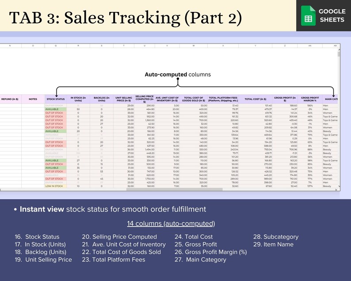Click TOTAL COST OF GOODS SOLD header
Screen dimensions: 351x281
194,99
